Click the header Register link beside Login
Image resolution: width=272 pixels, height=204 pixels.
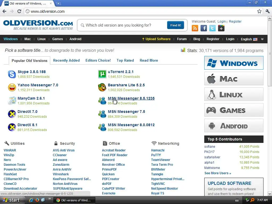pyautogui.click(x=235, y=21)
